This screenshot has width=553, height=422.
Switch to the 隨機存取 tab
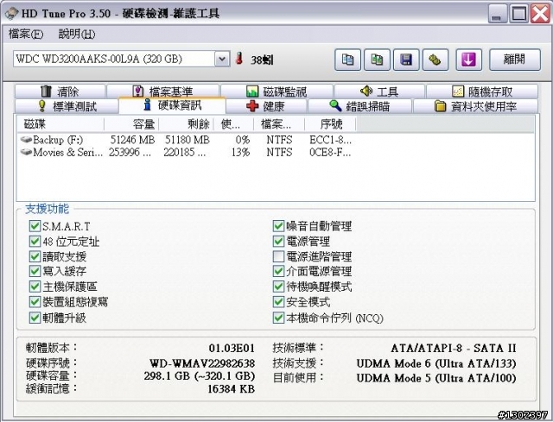[482, 91]
